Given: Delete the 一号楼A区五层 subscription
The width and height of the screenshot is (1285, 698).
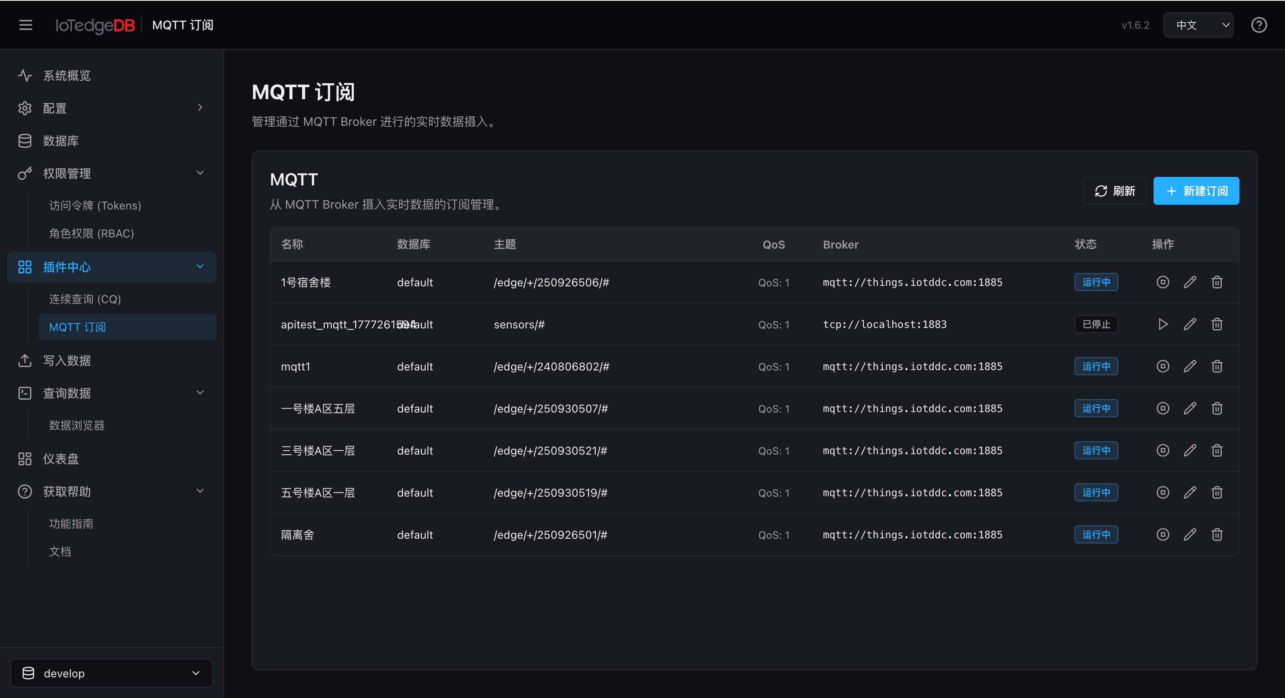Looking at the screenshot, I should pos(1217,408).
